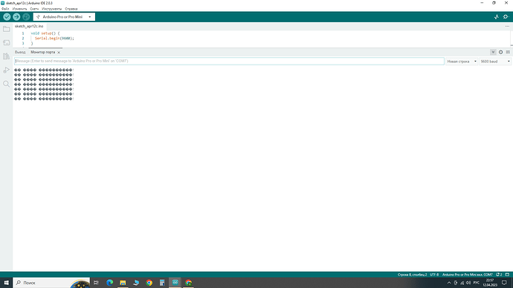Open the 9600 baud rate dropdown
The height and width of the screenshot is (288, 513).
coord(495,62)
